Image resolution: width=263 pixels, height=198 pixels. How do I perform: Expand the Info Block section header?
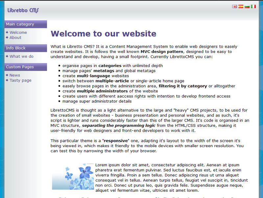click(x=15, y=48)
